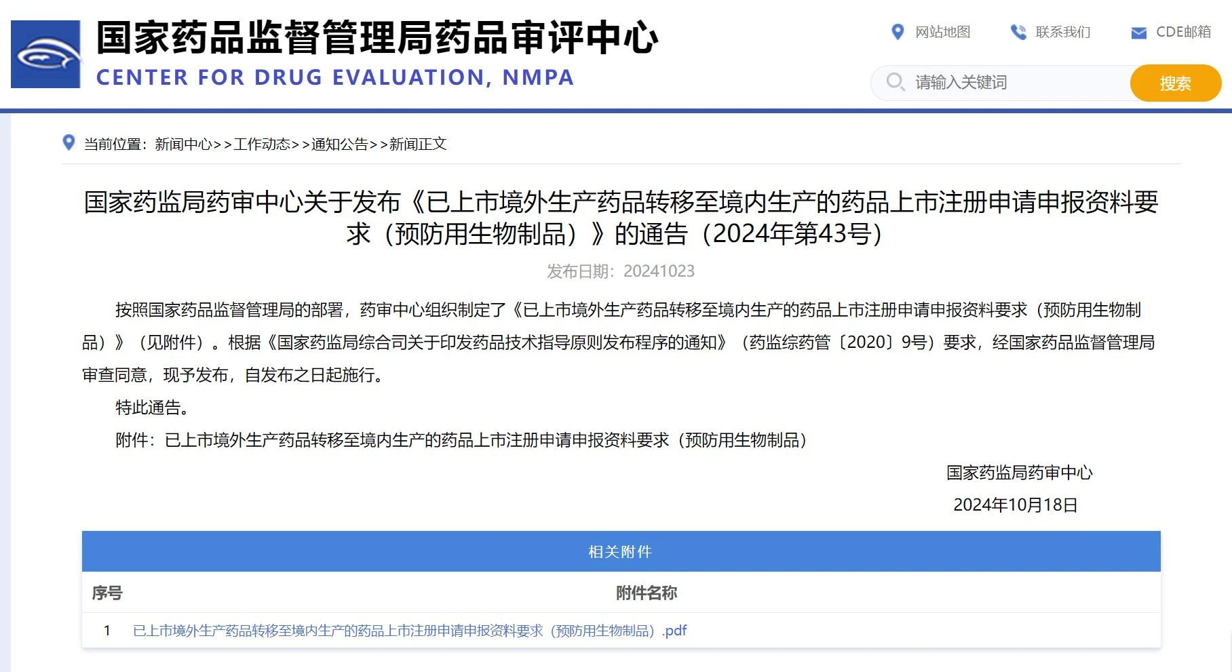Go to 工作动态 in the breadcrumb
This screenshot has height=672, width=1232.
(262, 144)
